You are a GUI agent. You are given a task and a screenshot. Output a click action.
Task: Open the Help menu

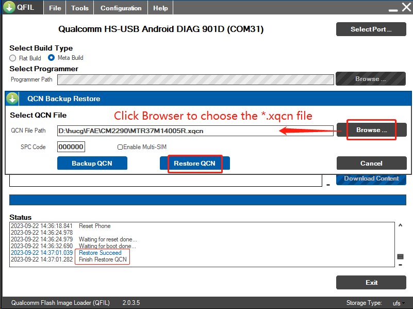tap(160, 8)
